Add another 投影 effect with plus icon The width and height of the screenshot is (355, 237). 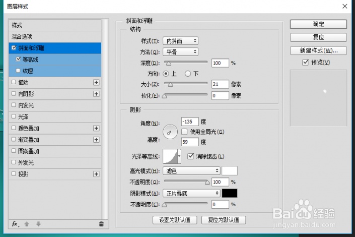click(x=96, y=174)
